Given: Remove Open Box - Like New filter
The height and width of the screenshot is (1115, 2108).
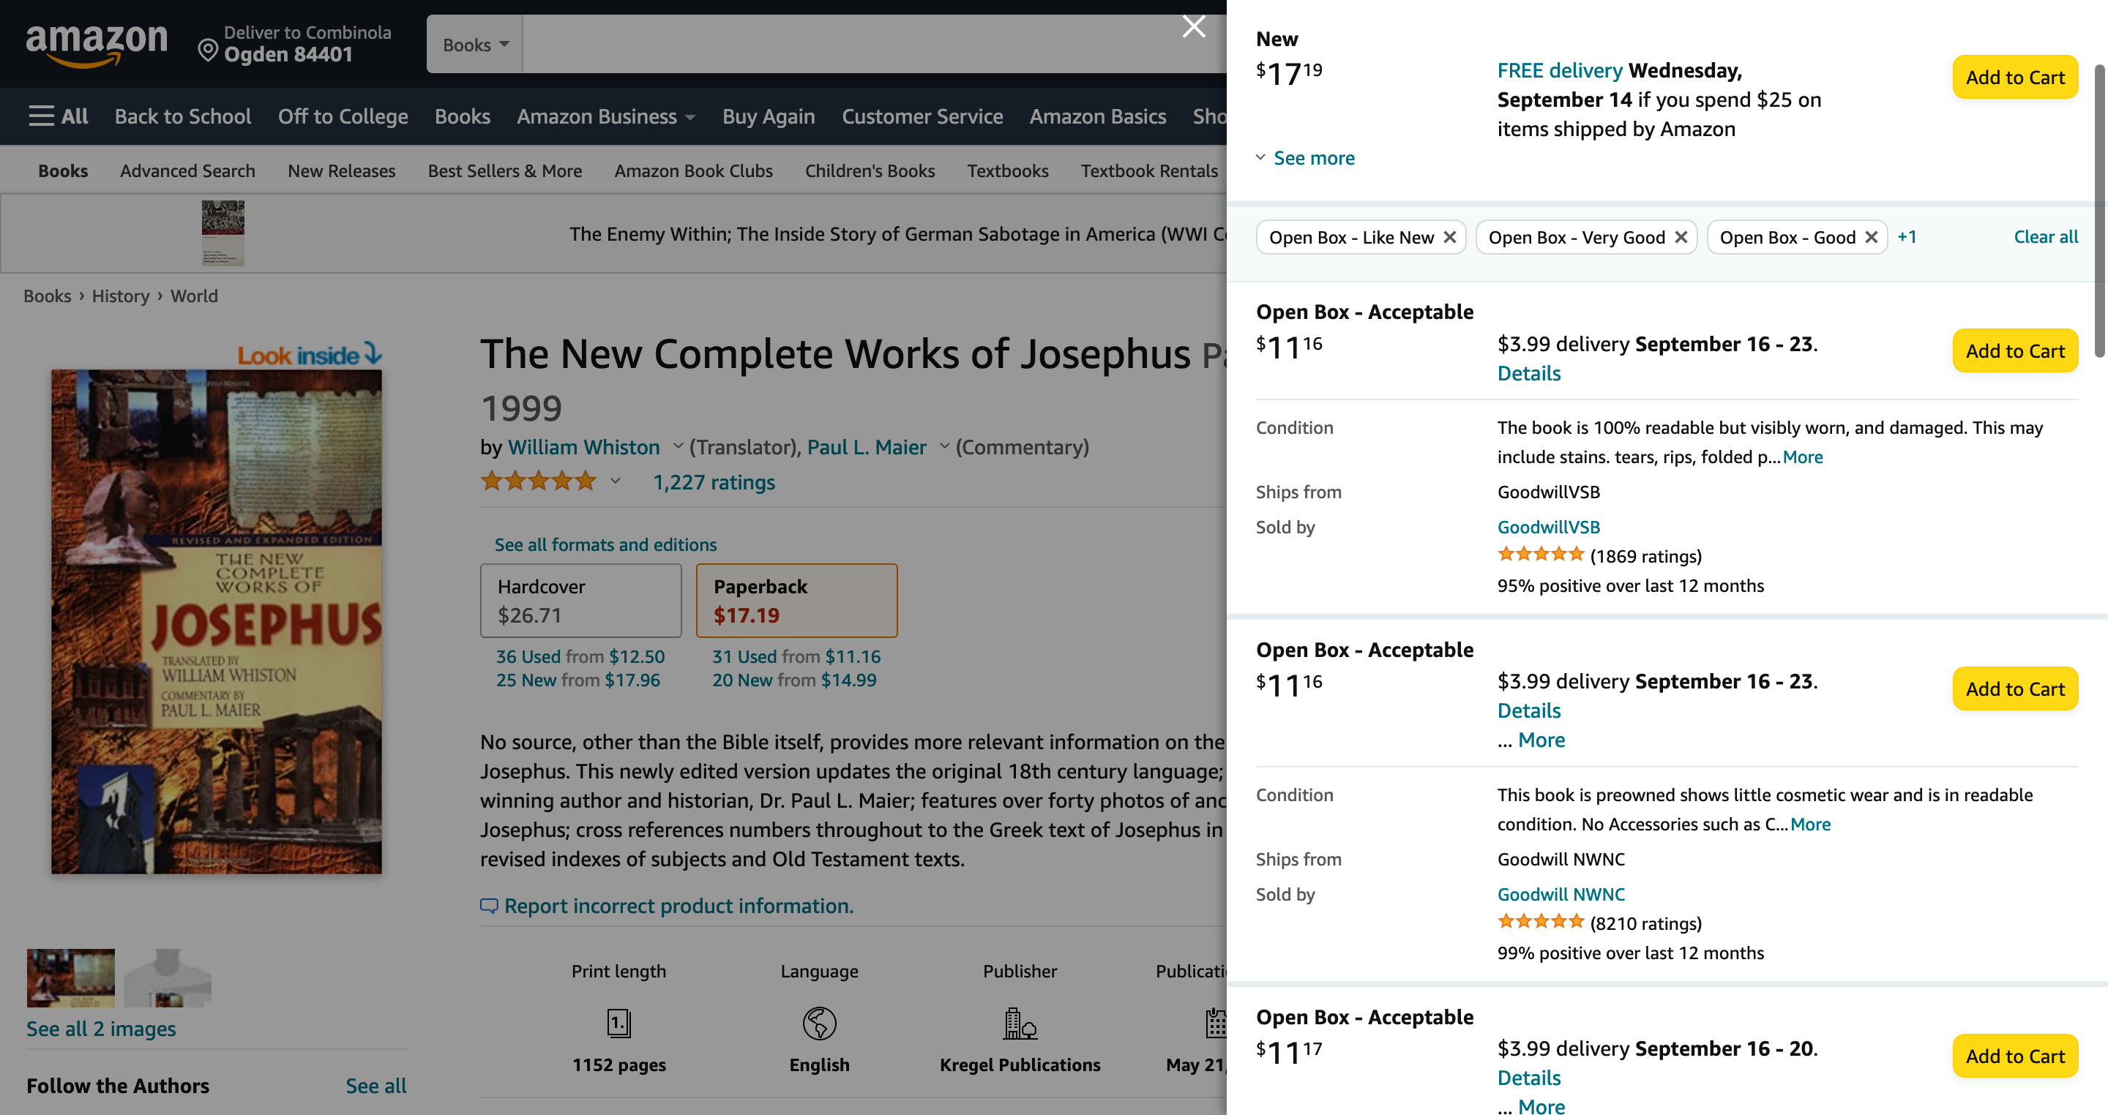Looking at the screenshot, I should click(1449, 237).
